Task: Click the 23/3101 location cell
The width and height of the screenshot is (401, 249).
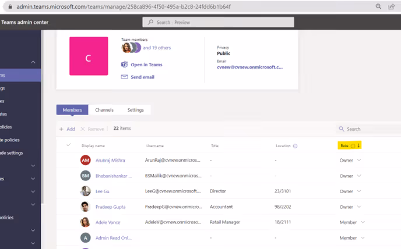Action: click(x=283, y=191)
